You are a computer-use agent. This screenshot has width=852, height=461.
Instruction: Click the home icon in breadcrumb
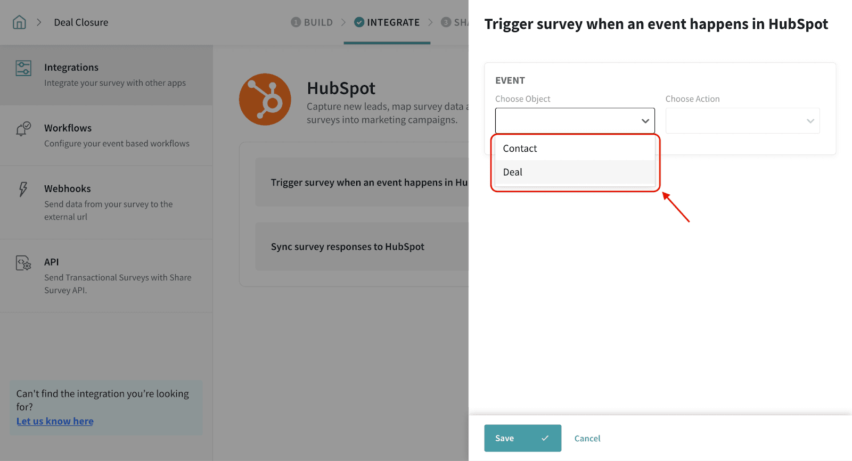coord(19,22)
